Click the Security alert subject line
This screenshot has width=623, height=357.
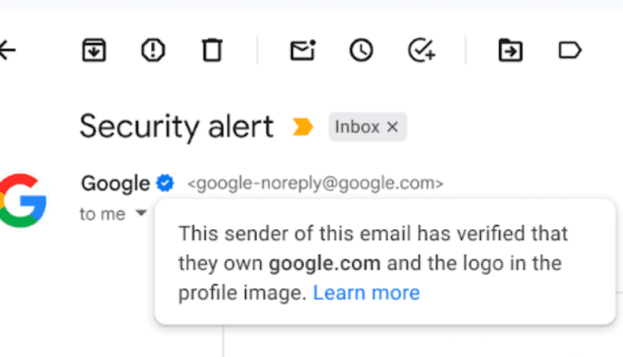click(x=176, y=127)
